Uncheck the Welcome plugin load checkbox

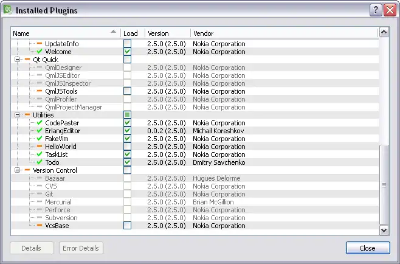tap(127, 51)
